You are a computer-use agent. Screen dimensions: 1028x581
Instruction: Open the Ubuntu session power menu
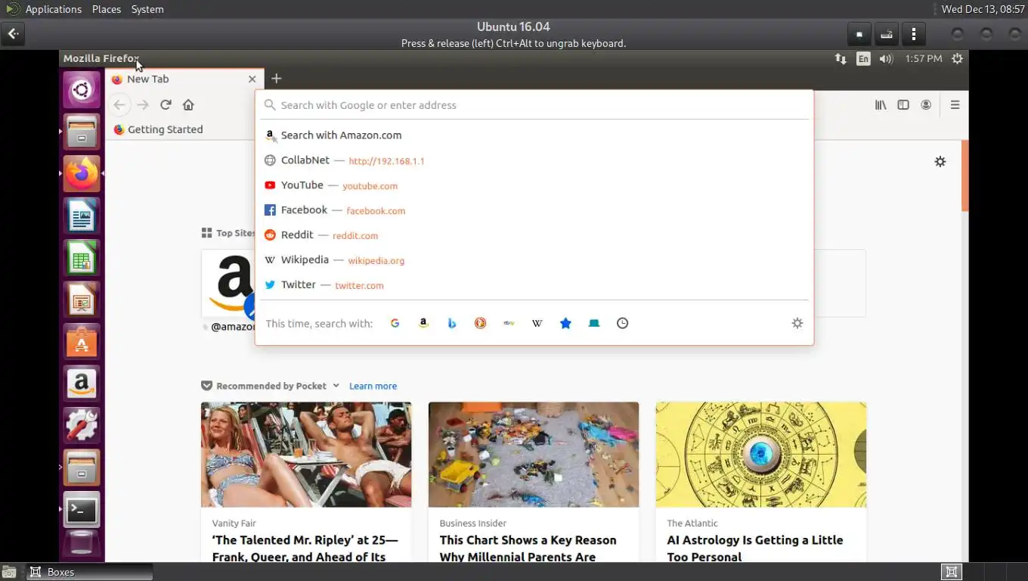click(957, 58)
